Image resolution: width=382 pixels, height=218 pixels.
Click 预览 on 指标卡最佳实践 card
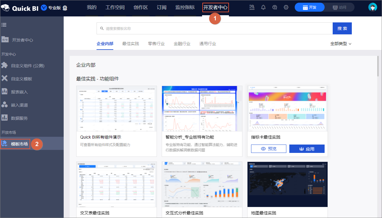point(269,149)
